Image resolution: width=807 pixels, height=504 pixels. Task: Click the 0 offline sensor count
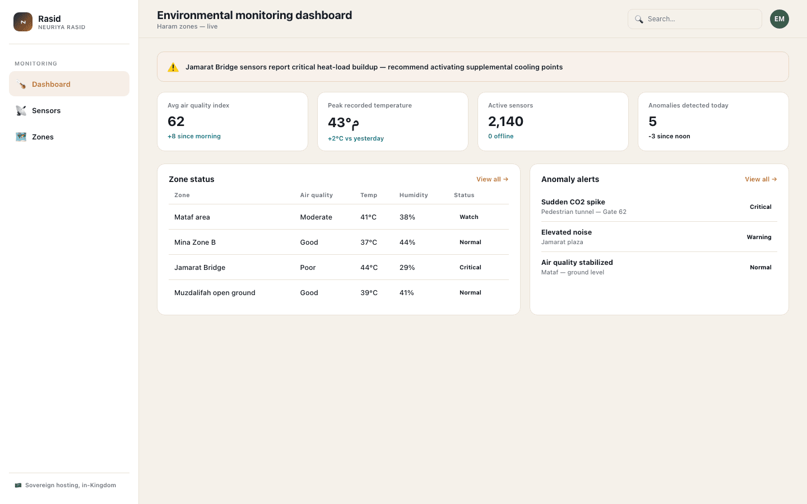(501, 136)
